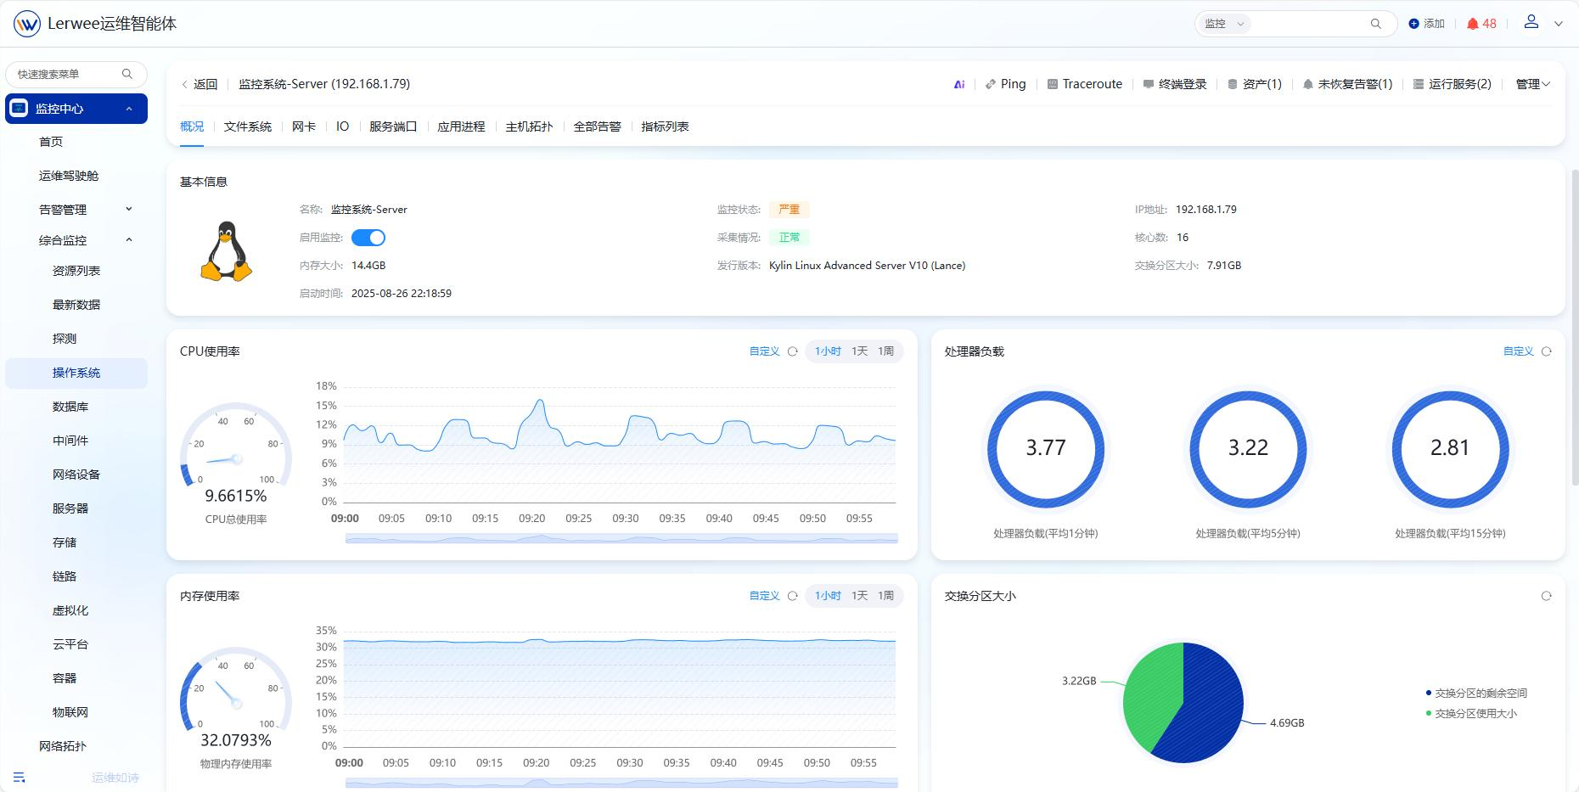Toggle the 启用监控 switch
This screenshot has width=1579, height=792.
(368, 238)
